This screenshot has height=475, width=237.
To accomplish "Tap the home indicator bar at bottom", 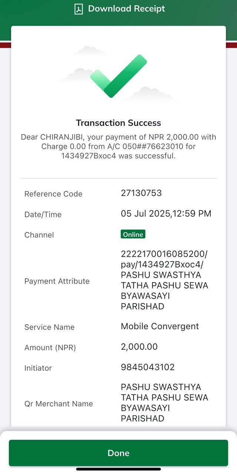I will (x=118, y=469).
